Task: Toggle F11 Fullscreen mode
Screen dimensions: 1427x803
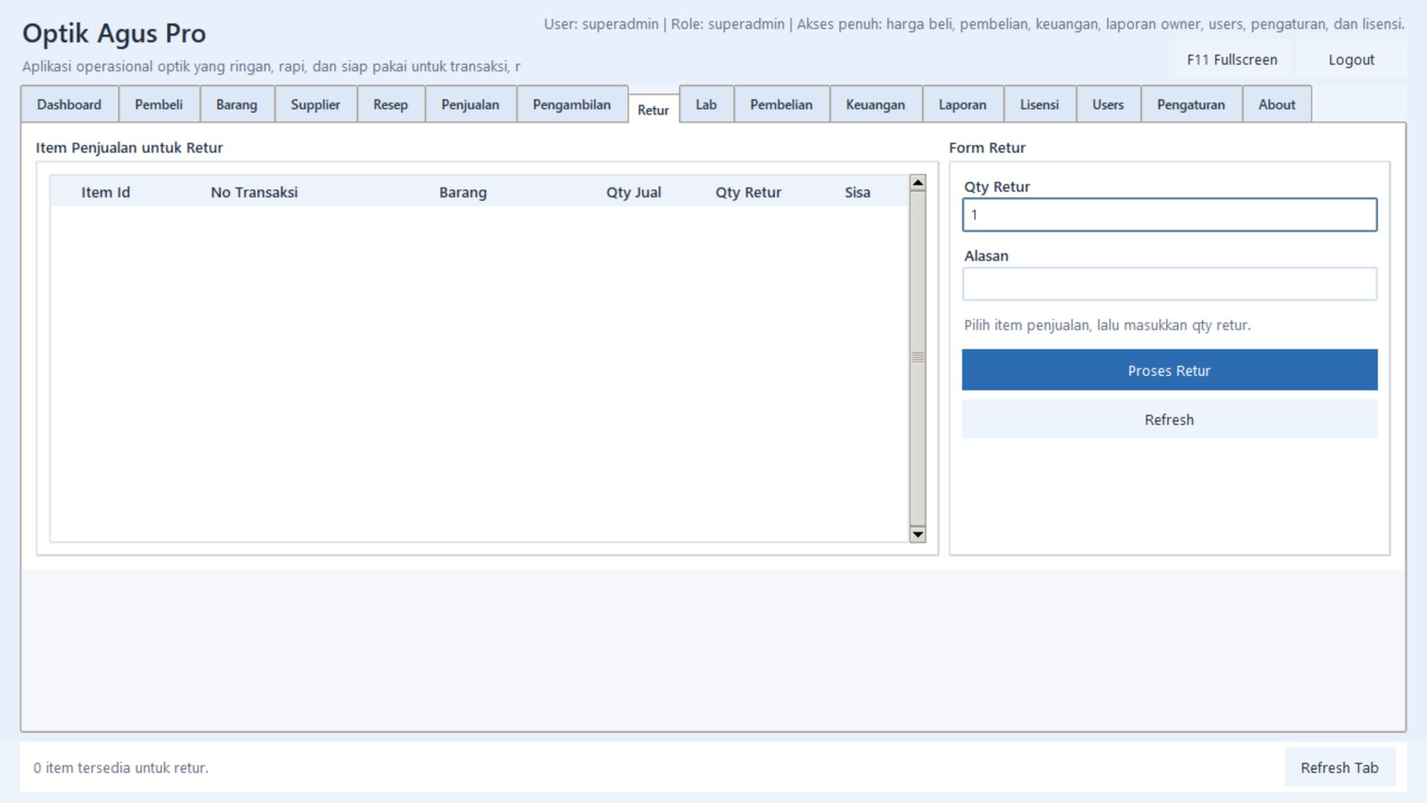Action: 1232,60
